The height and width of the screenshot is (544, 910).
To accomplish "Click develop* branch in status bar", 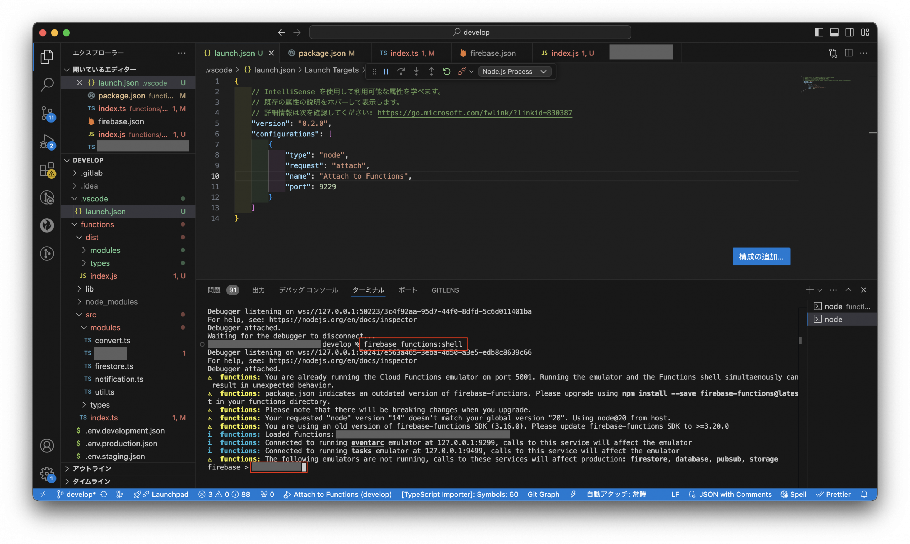I will coord(76,494).
